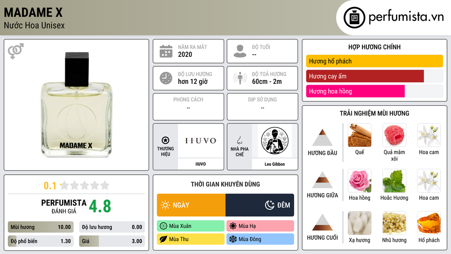Click the Madame X perfume bottle image
Viewport: 451px width, 254px height.
pos(77,105)
